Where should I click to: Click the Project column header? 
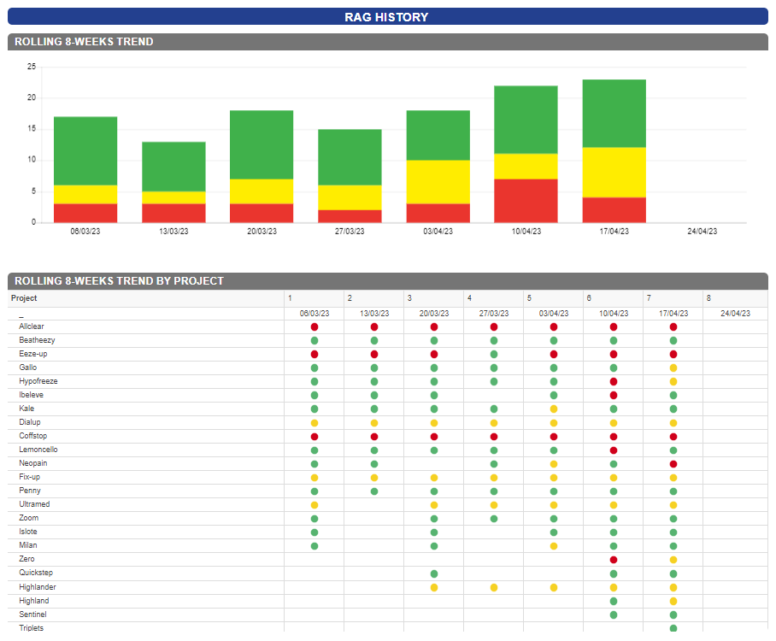coord(24,298)
